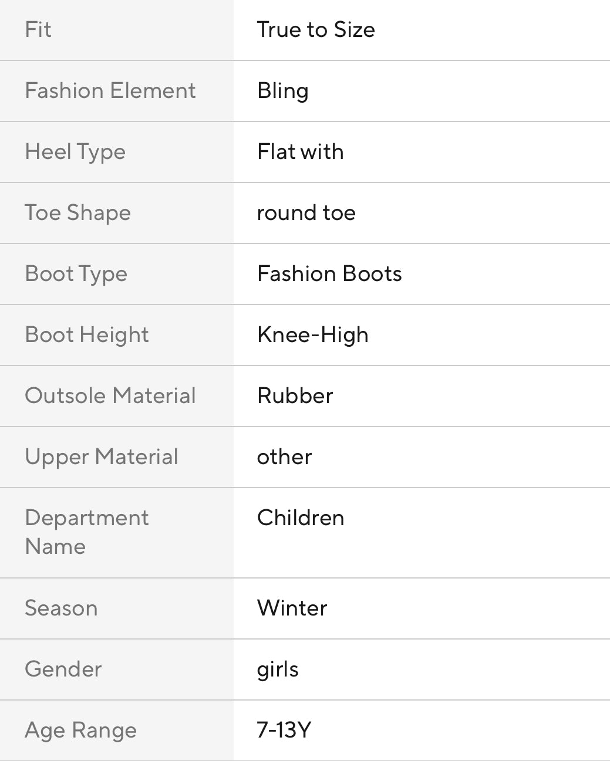
Task: Click the "round toe" value
Action: (306, 213)
